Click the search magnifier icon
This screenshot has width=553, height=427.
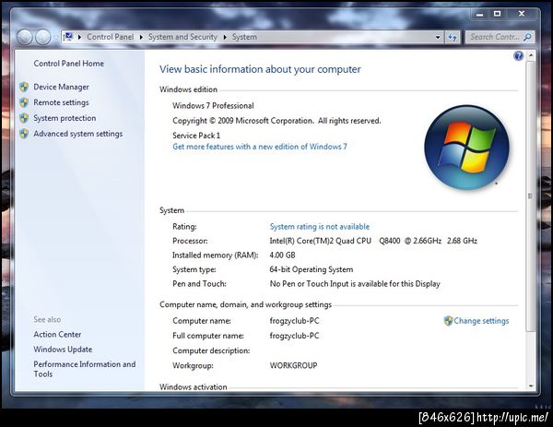point(527,37)
